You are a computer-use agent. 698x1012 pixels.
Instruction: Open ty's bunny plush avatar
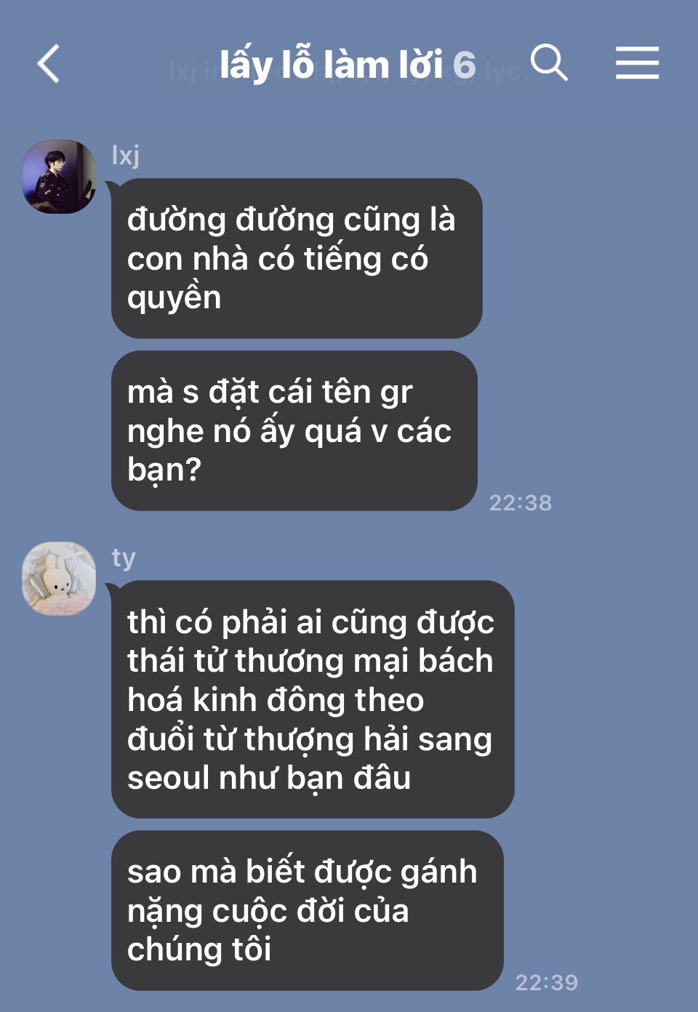(x=59, y=579)
